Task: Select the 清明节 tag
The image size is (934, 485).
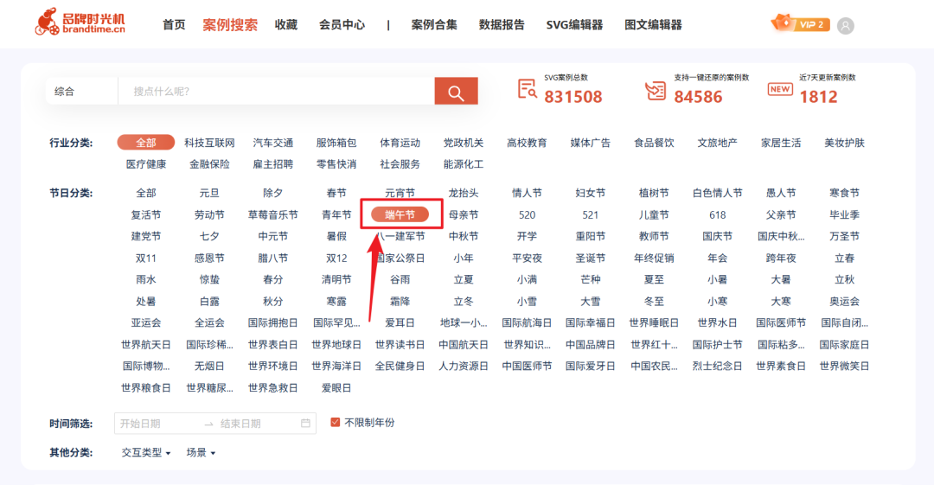Action: point(336,279)
